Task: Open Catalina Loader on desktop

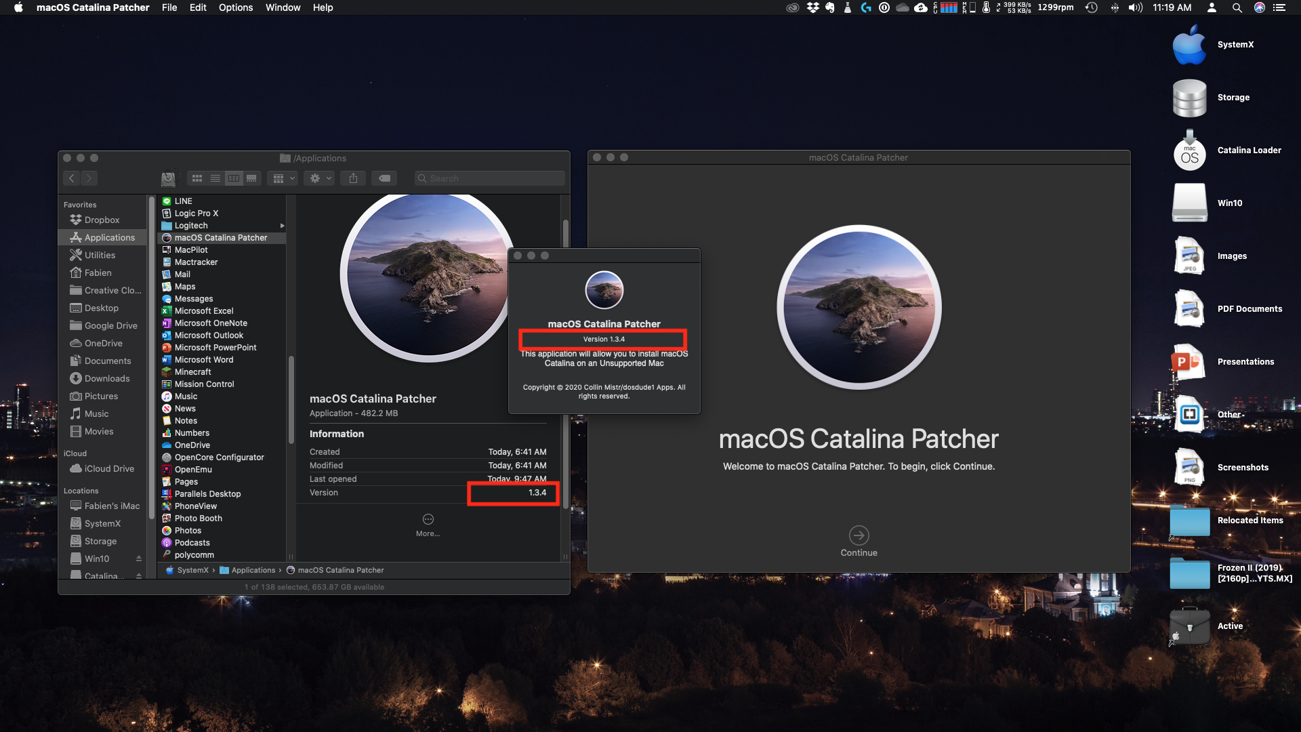Action: [1190, 150]
